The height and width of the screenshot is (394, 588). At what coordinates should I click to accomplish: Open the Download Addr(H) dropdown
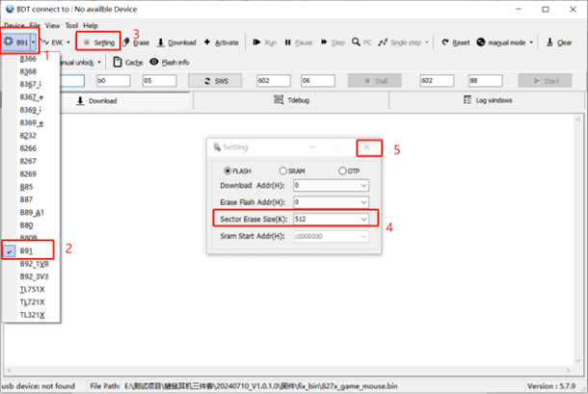click(363, 184)
